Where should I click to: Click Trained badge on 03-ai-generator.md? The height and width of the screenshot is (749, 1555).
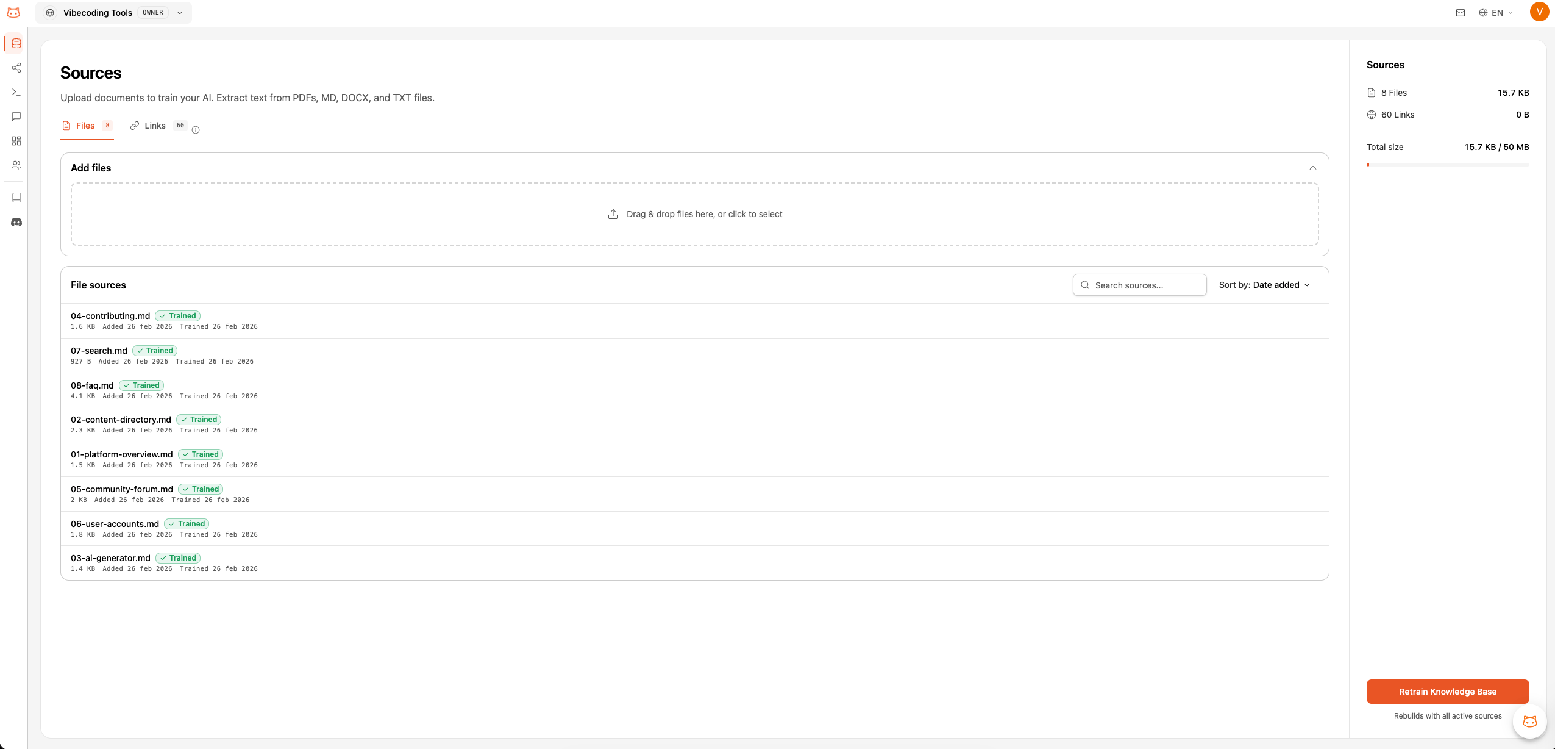click(x=178, y=558)
